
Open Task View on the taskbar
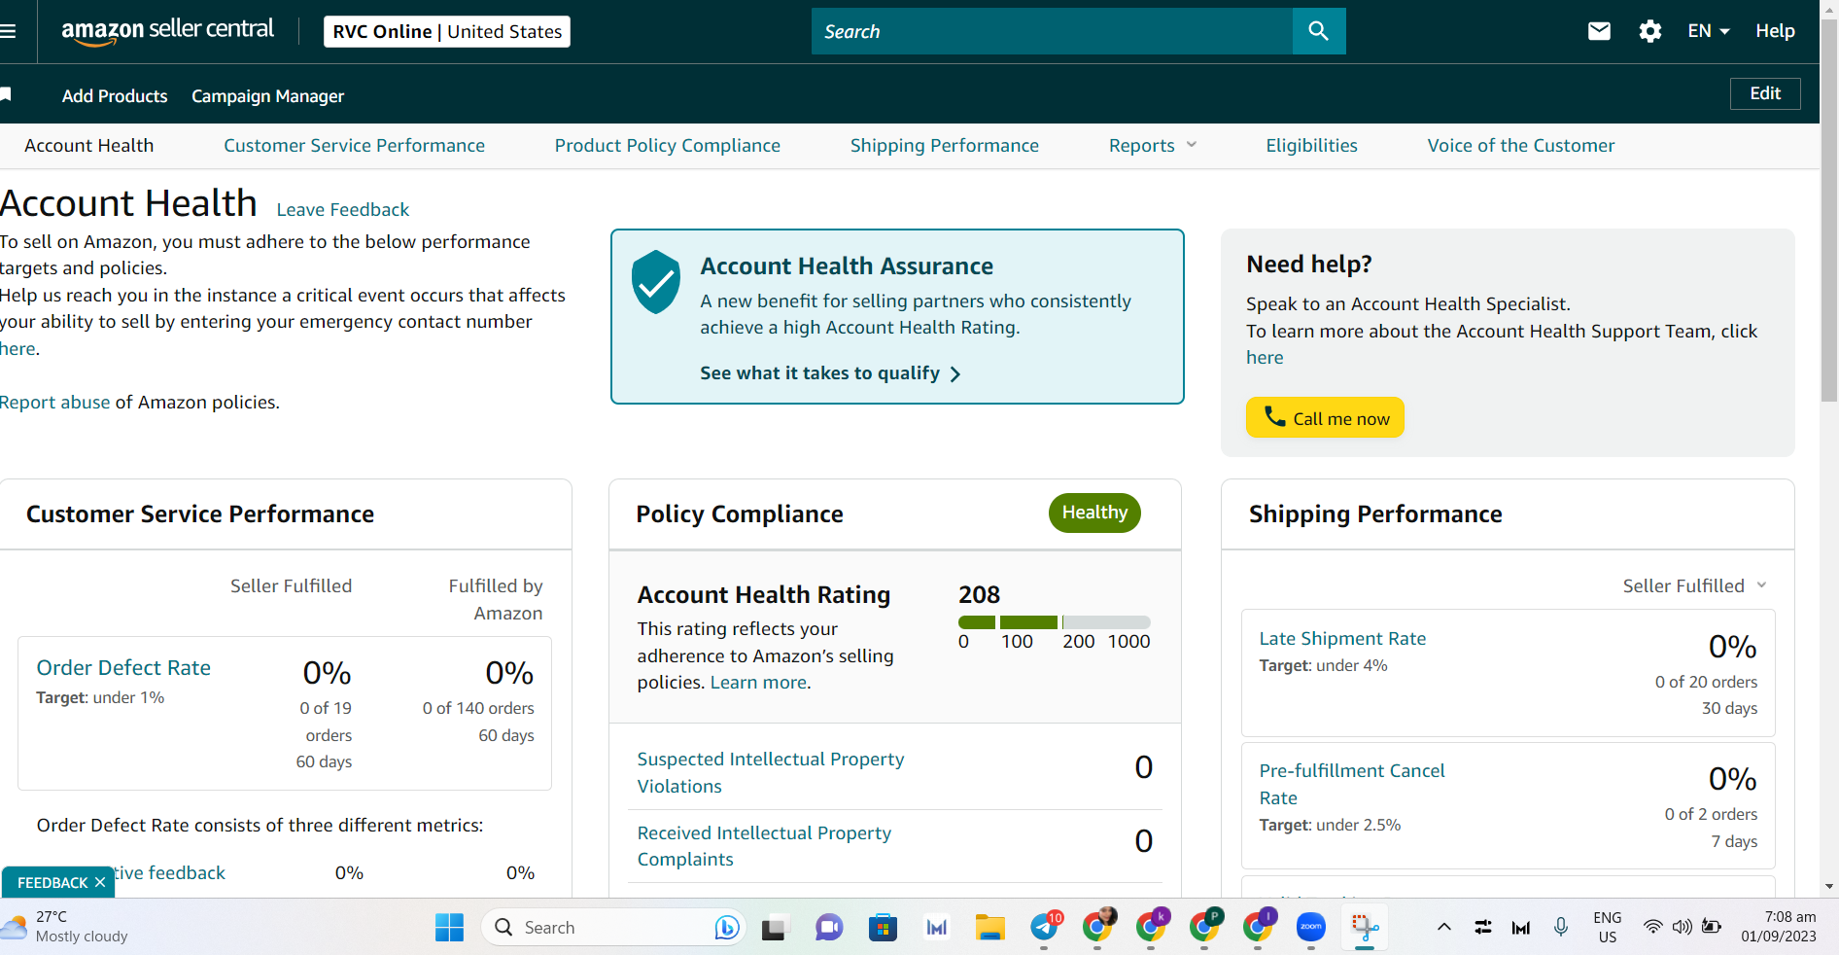[774, 928]
